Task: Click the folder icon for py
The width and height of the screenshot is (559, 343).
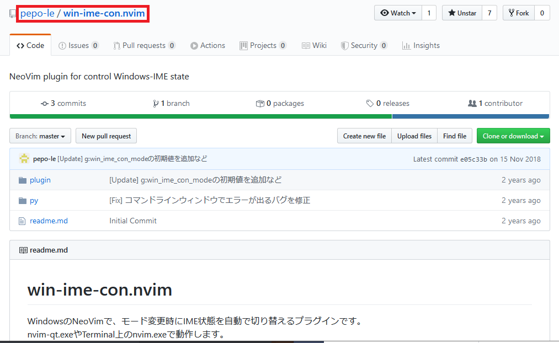Action: pos(23,201)
